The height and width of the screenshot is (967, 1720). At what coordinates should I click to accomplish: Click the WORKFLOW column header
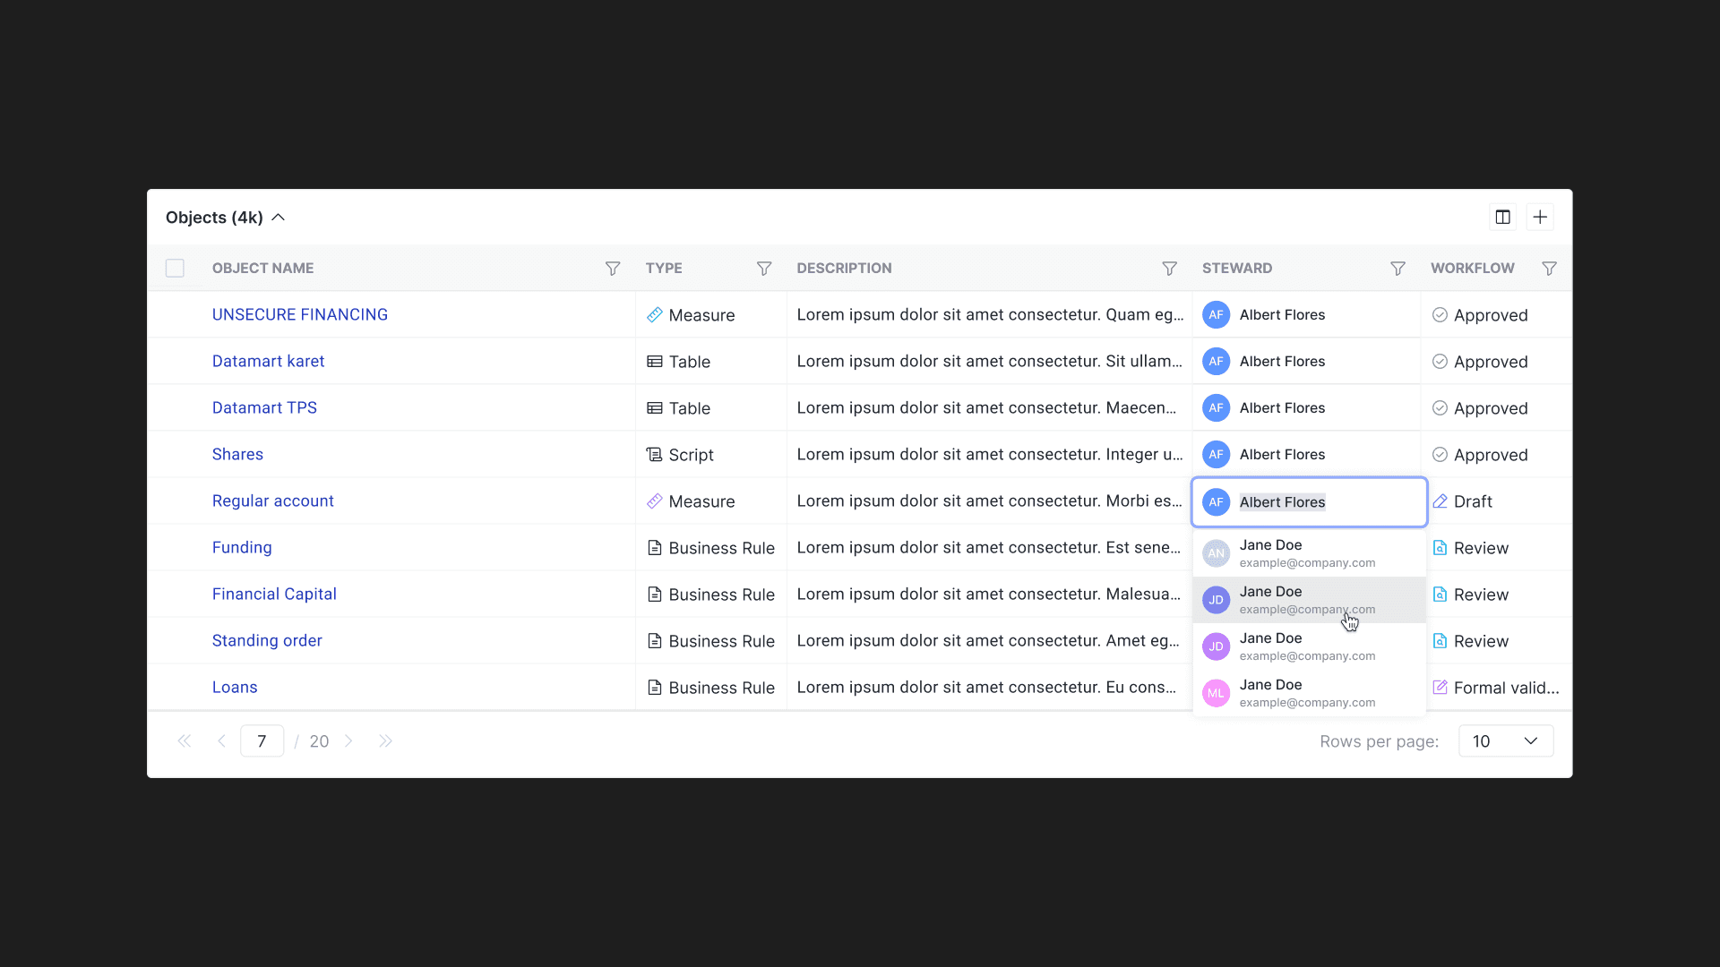1473,269
